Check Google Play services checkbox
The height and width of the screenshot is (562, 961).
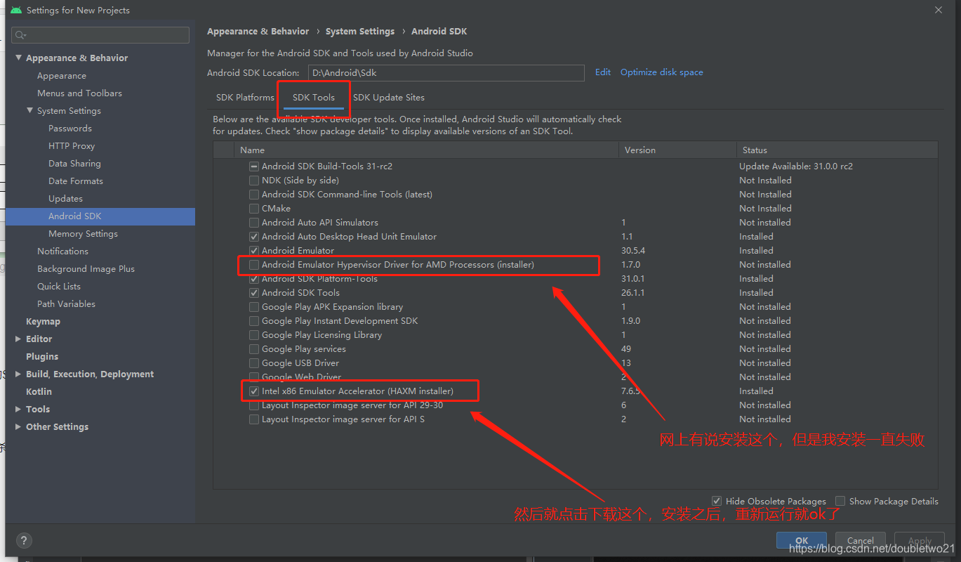[x=254, y=349]
